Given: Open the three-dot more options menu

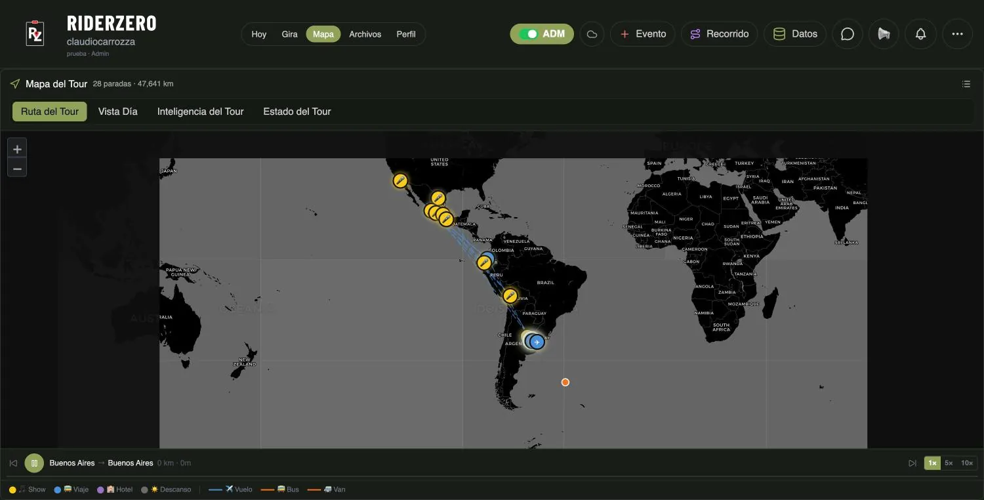Looking at the screenshot, I should tap(957, 34).
